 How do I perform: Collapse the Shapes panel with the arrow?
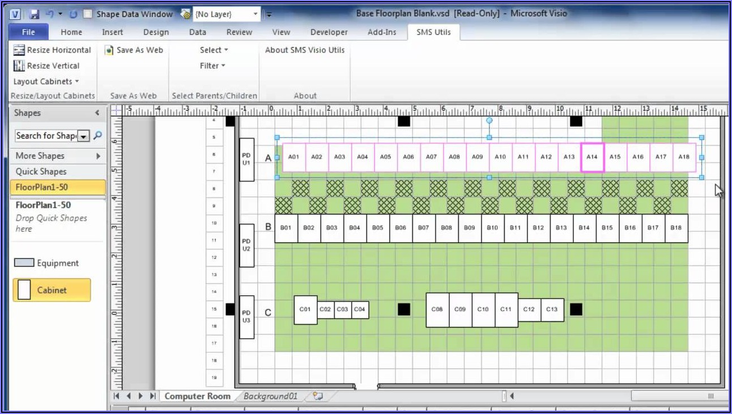pyautogui.click(x=97, y=113)
